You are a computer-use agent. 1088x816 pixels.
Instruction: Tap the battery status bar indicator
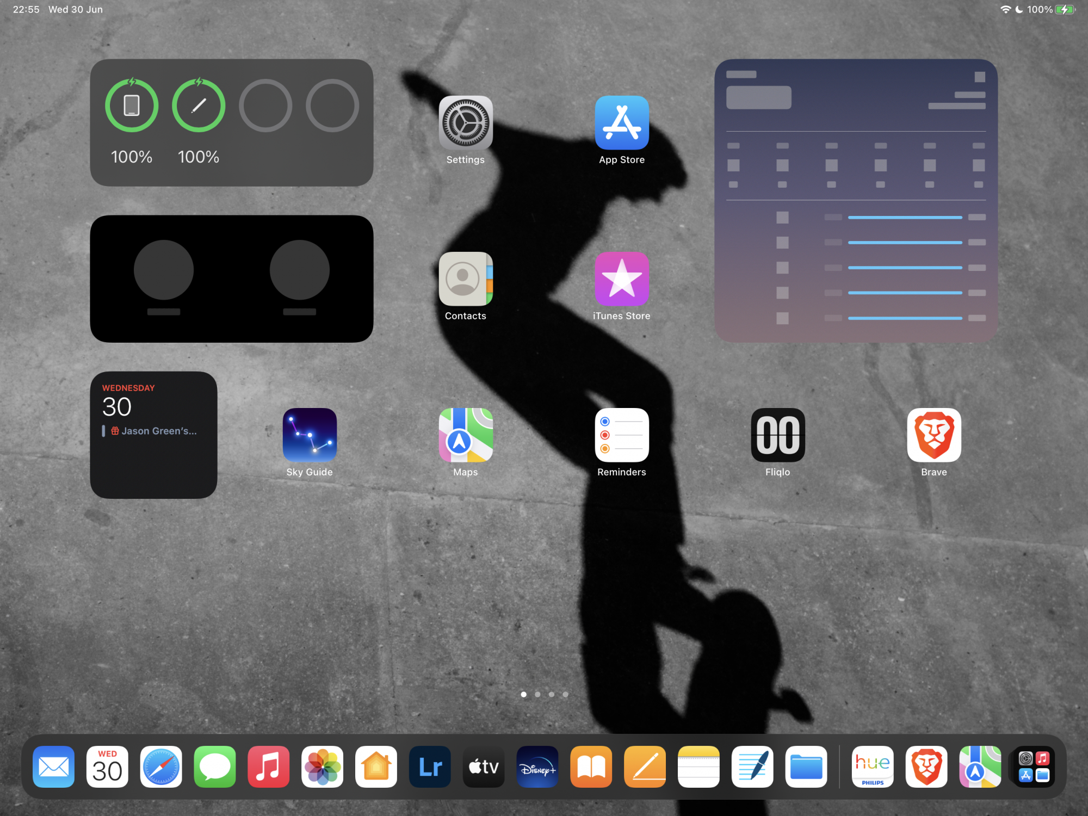[1064, 10]
